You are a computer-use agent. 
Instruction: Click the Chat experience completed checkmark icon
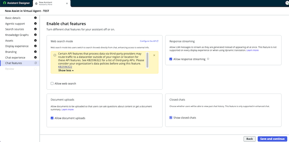[x=35, y=57]
